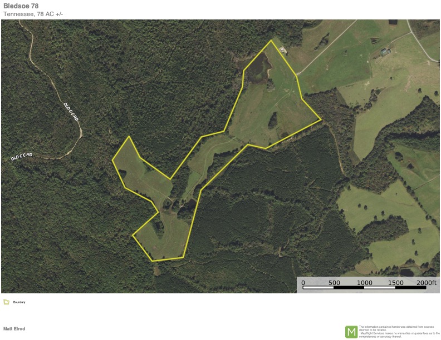This screenshot has width=441, height=340.
Task: Click the Bledsoe 78 title
Action: [21, 6]
